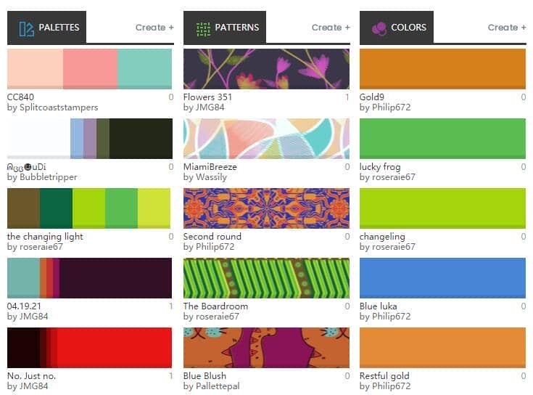
Task: Open the MiamiBreeze pattern thumbnail
Action: point(266,139)
